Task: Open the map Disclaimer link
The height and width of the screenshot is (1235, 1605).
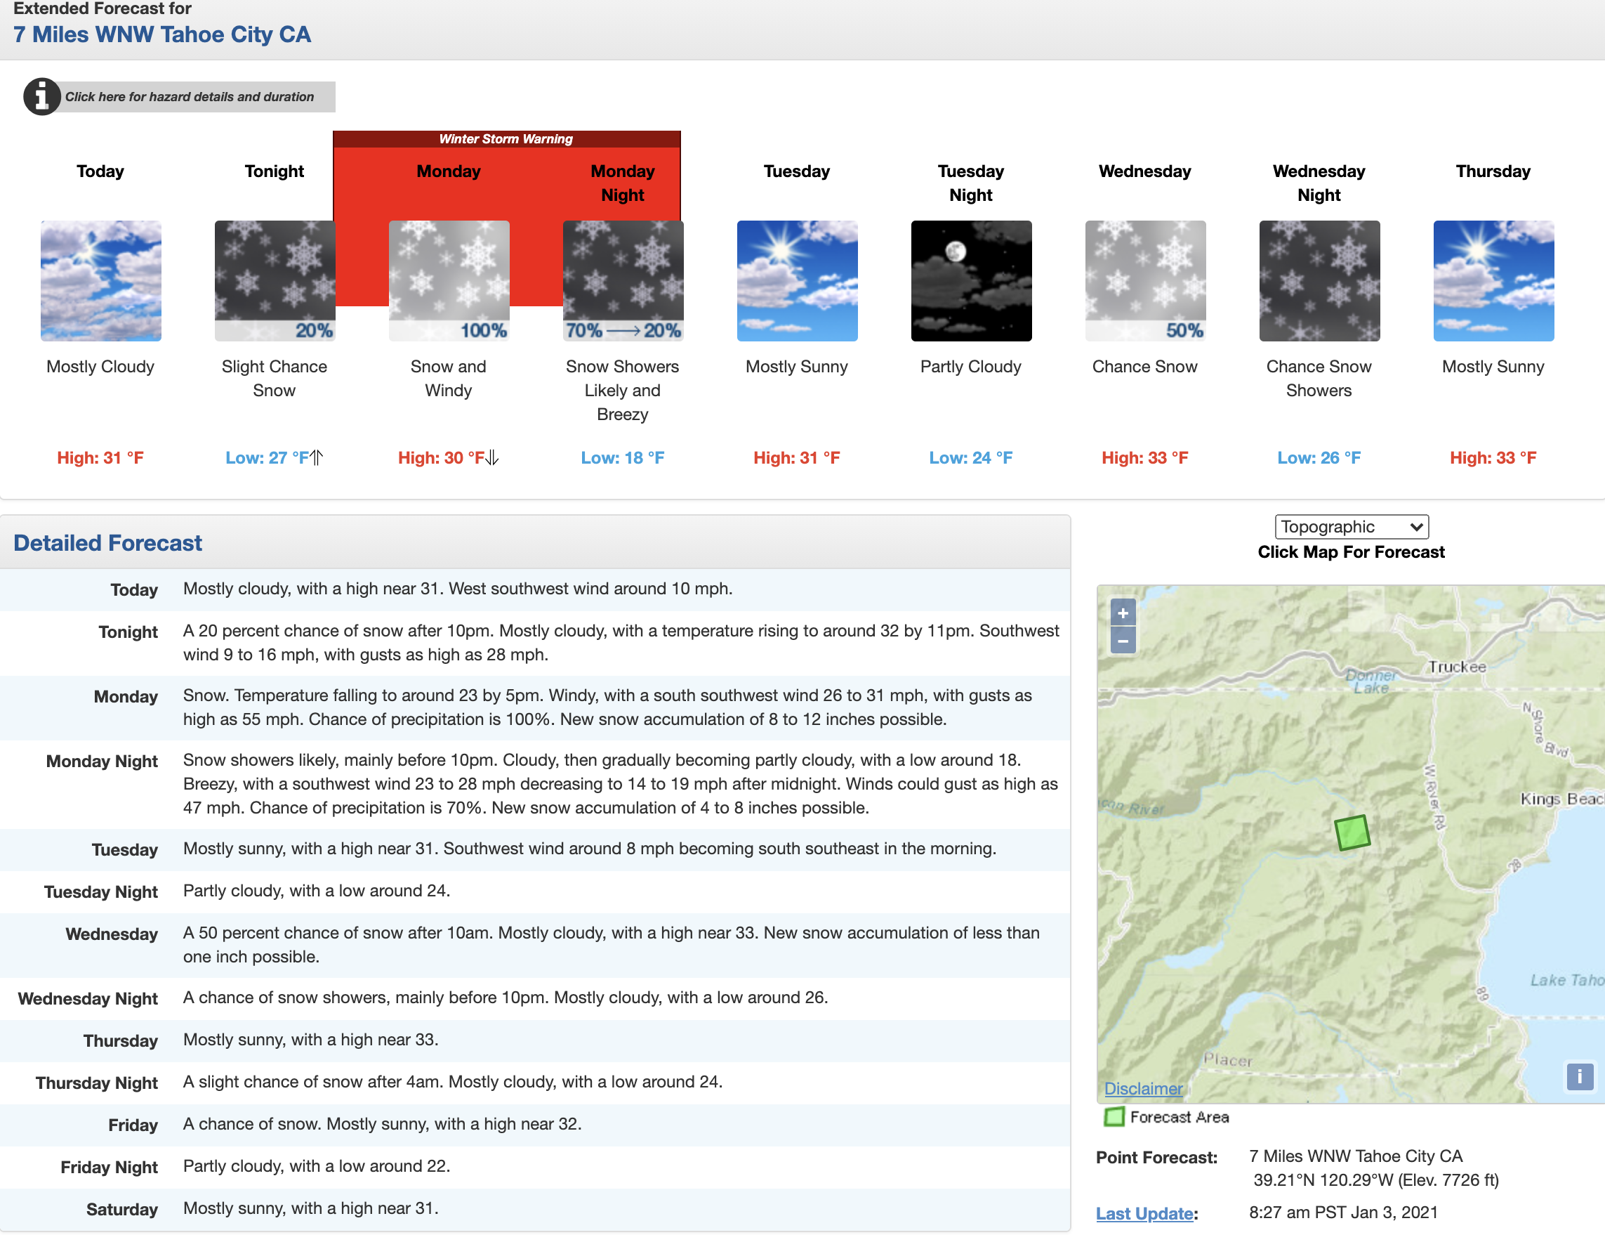Action: 1143,1089
